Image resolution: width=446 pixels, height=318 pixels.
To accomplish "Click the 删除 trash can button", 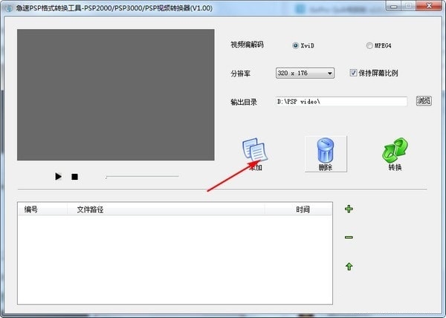I will pyautogui.click(x=326, y=154).
